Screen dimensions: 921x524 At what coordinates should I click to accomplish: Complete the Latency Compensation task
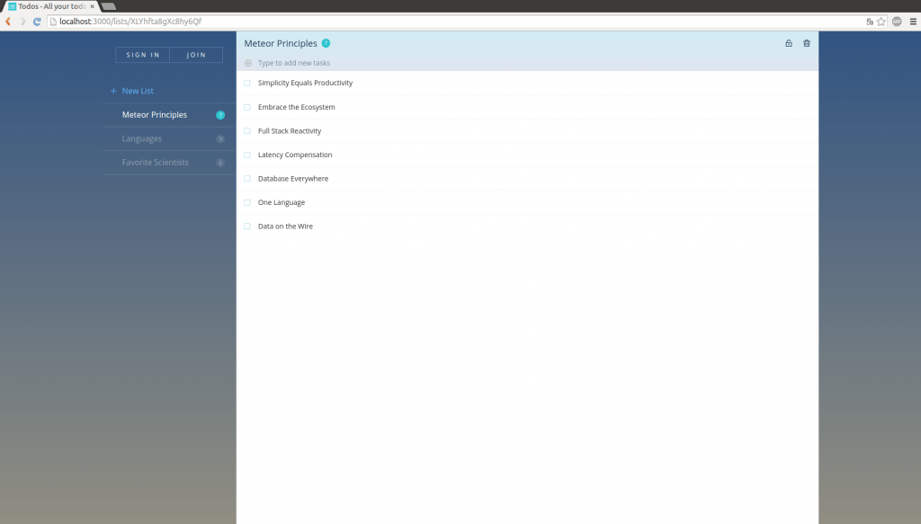tap(247, 154)
